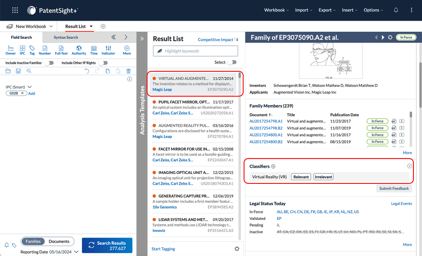Open the Legal Events link
This screenshot has width=422, height=256.
tap(401, 204)
